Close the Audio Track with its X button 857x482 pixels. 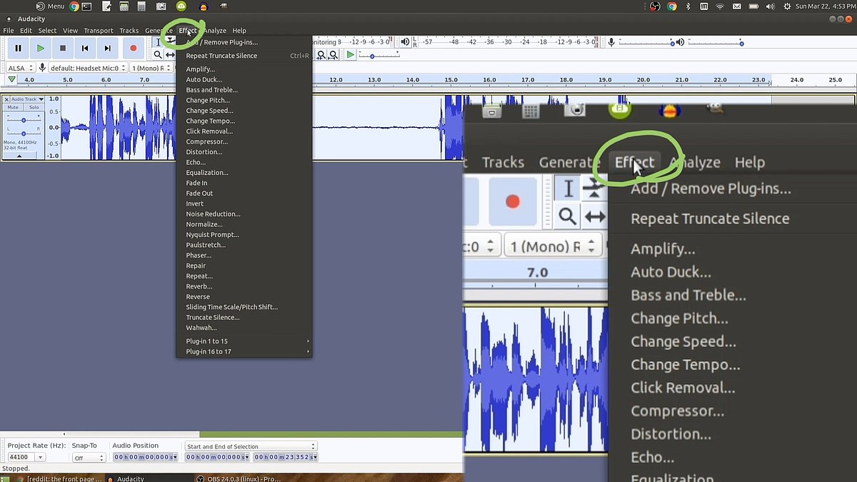coord(6,99)
